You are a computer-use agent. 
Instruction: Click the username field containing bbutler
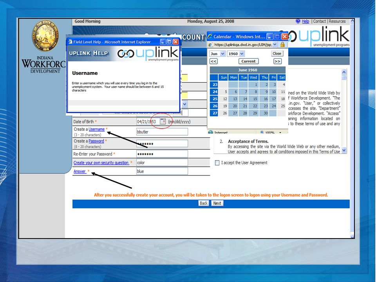click(162, 132)
